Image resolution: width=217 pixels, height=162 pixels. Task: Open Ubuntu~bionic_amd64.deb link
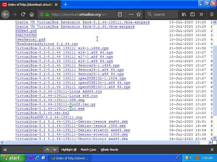tap(72, 139)
